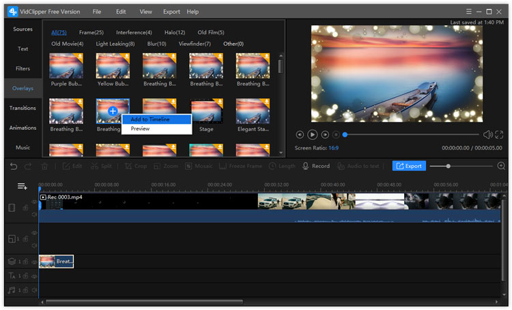The height and width of the screenshot is (310, 512).
Task: Toggle the eye visibility of the main video track
Action: pyautogui.click(x=34, y=202)
